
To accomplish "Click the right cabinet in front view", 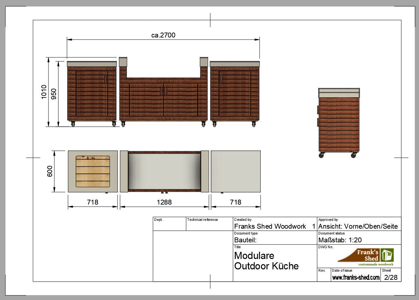I will click(235, 93).
